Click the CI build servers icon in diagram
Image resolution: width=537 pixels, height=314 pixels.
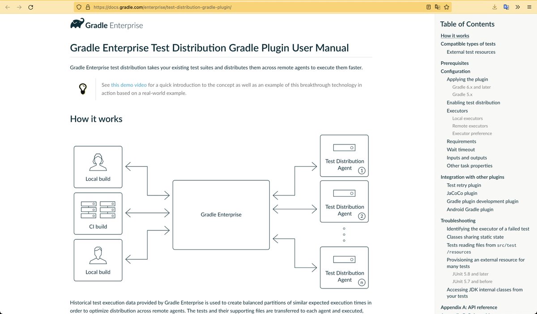tap(98, 210)
